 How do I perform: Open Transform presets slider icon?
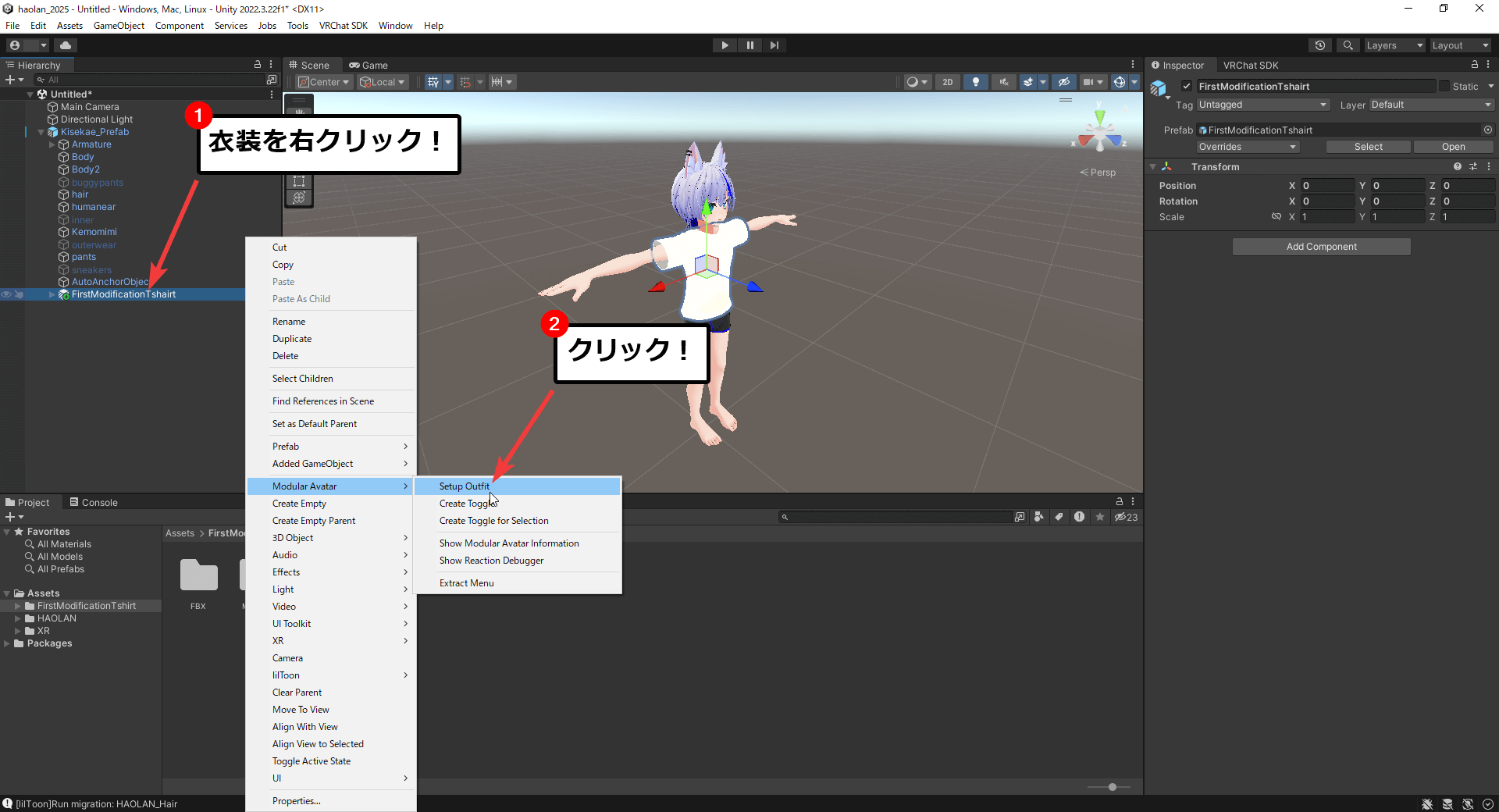(x=1473, y=166)
